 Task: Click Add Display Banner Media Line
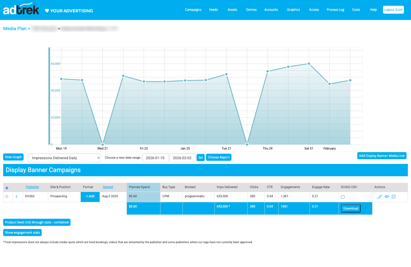[382, 156]
